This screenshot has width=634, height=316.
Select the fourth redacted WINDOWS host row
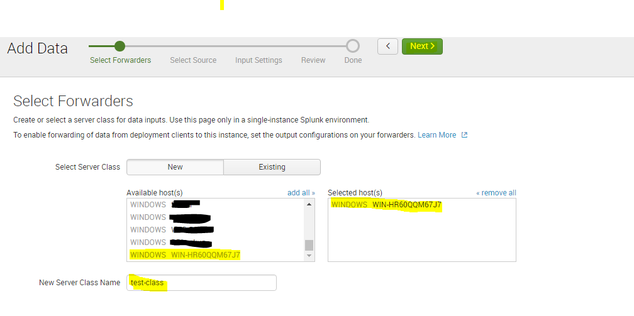click(216, 242)
